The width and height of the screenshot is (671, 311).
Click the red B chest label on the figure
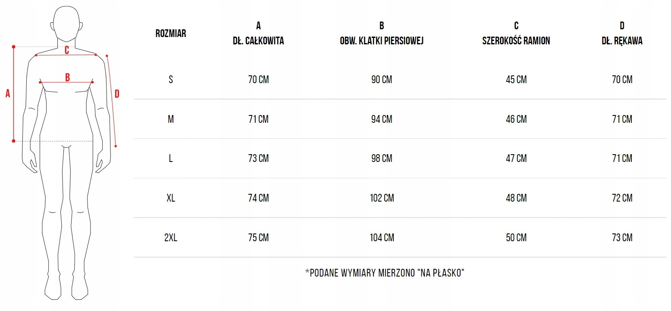(x=67, y=78)
